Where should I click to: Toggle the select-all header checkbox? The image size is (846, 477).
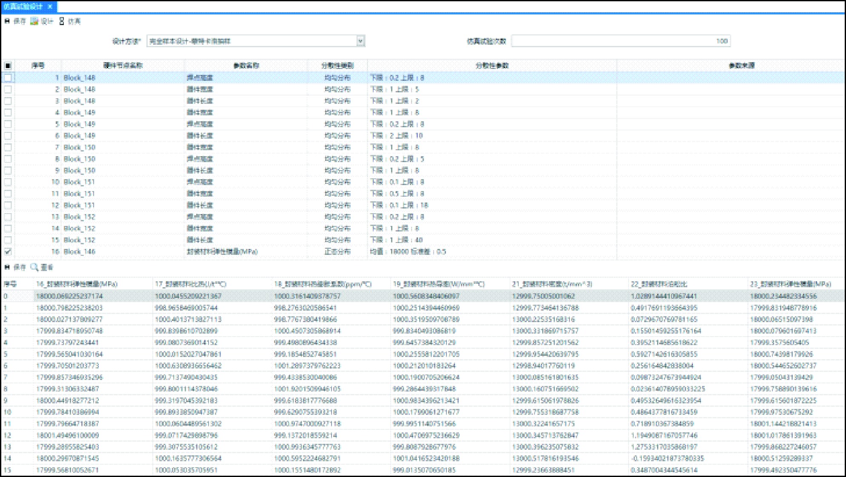[8, 66]
